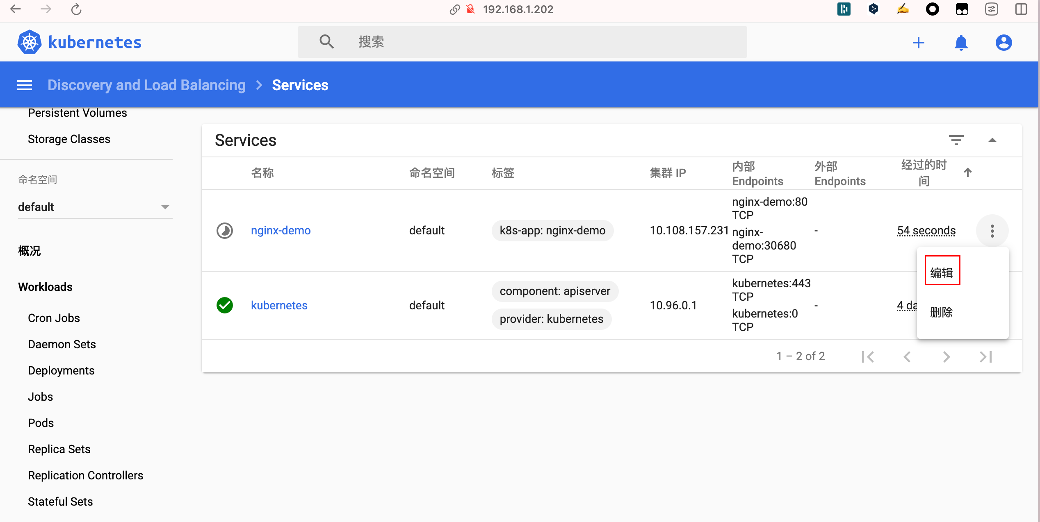
Task: Click red blocked-notification icon in address bar
Action: coord(471,9)
